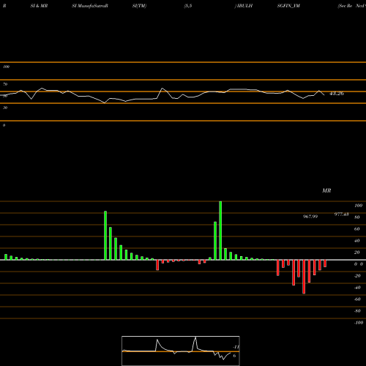Viewport: 366px width, 366px height.
Task: Click the RSI axis label 70
Action: tap(5, 84)
